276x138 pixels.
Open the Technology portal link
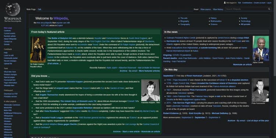pos(245,21)
